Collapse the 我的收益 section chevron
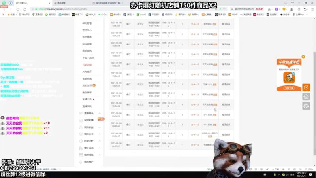The height and width of the screenshot is (178, 316). pyautogui.click(x=100, y=127)
